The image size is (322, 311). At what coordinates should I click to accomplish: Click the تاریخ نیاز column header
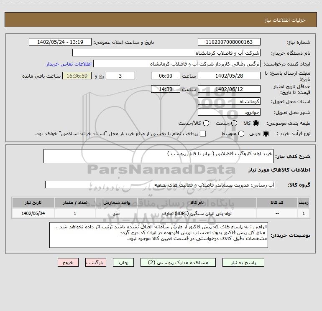click(x=33, y=202)
